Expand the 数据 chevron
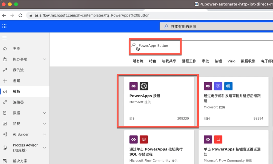This screenshot has height=164, width=273. click(x=44, y=113)
